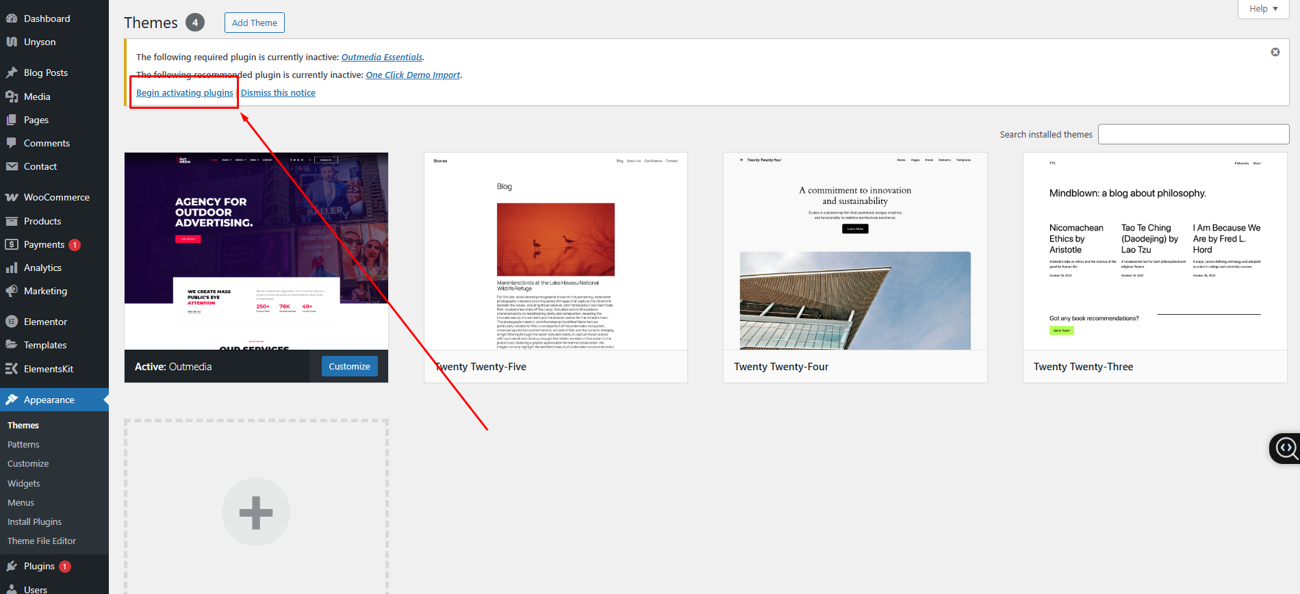Expand the Help dropdown
The image size is (1300, 594).
pos(1263,9)
